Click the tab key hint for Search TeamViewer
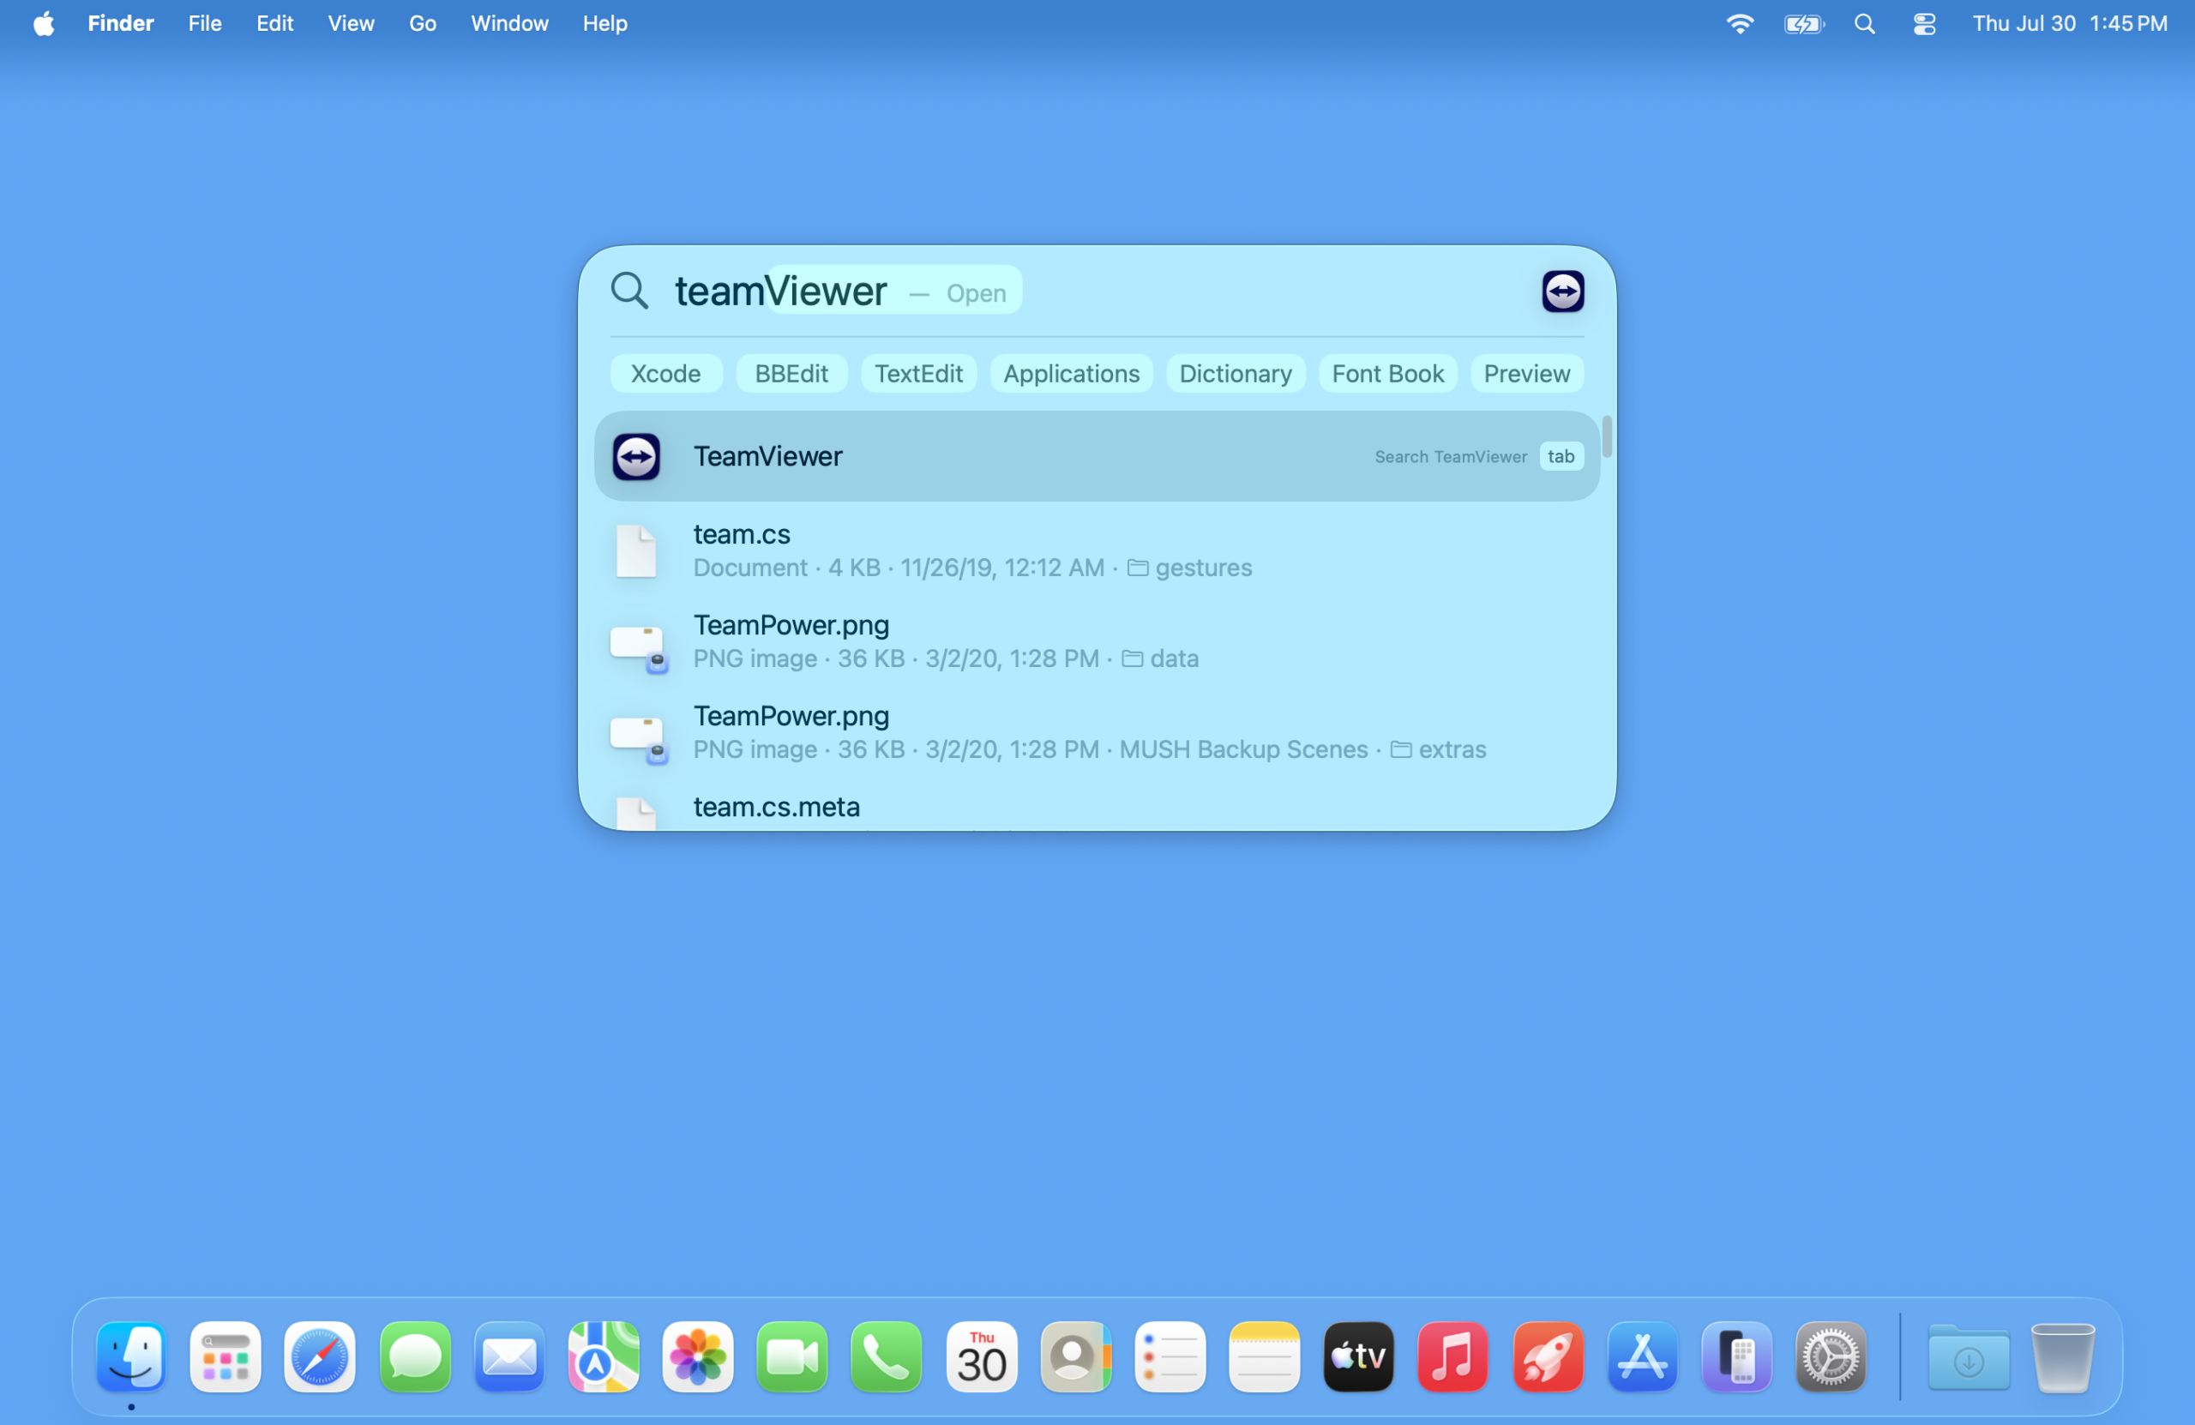Image resolution: width=2195 pixels, height=1425 pixels. [1561, 456]
